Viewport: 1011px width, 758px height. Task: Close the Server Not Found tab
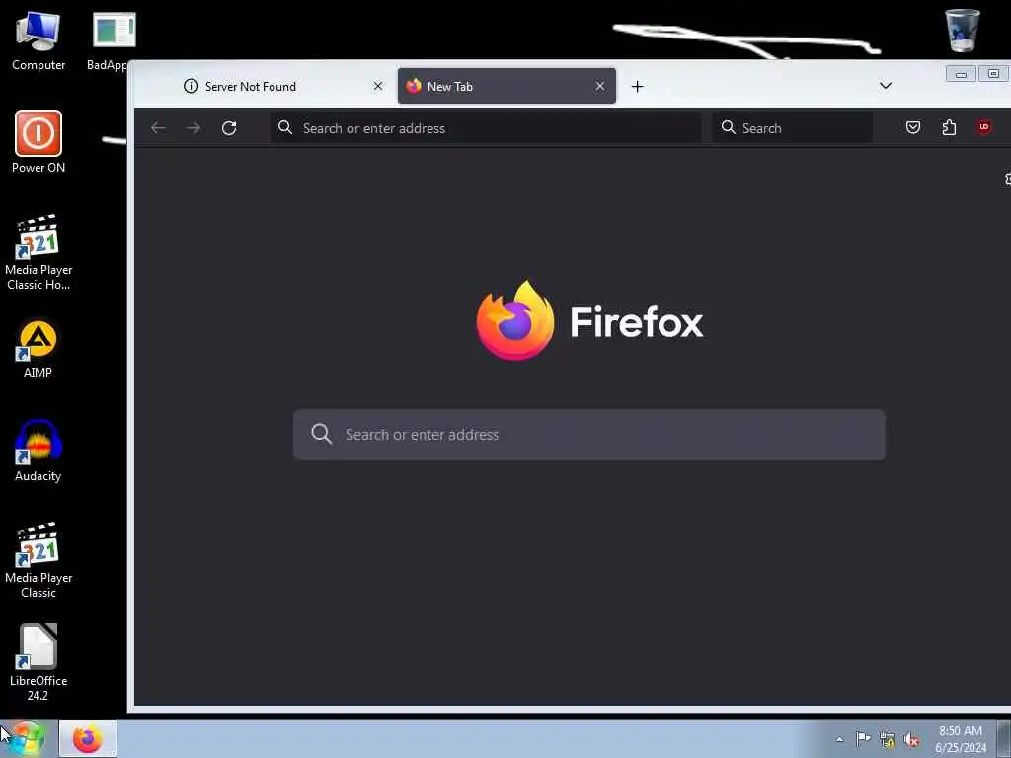pos(378,87)
